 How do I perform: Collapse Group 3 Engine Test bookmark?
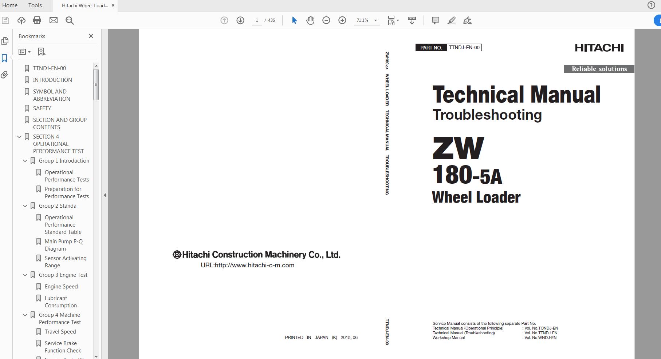click(25, 275)
